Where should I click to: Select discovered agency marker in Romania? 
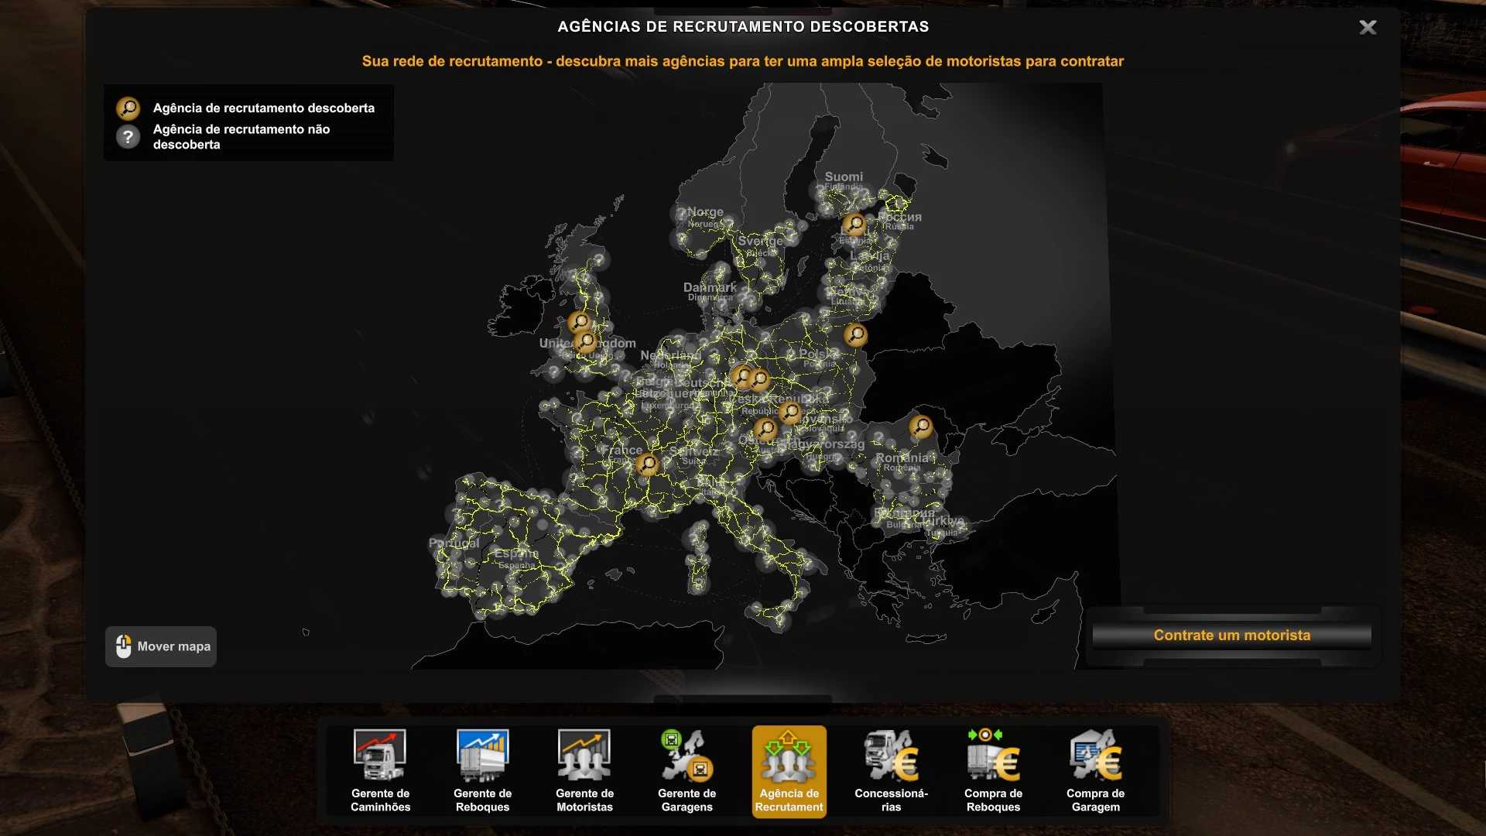click(x=921, y=426)
